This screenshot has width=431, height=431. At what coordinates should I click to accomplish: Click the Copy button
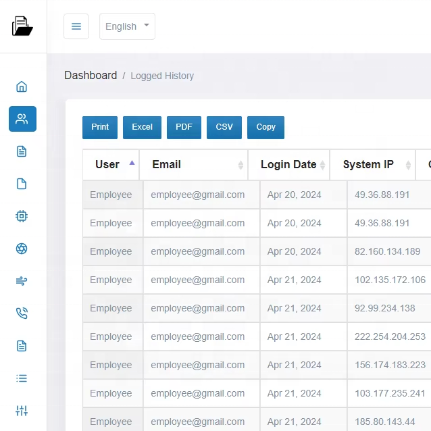coord(265,128)
